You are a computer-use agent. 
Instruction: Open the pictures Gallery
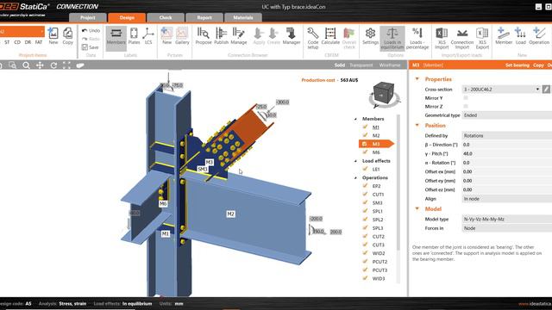pos(182,36)
